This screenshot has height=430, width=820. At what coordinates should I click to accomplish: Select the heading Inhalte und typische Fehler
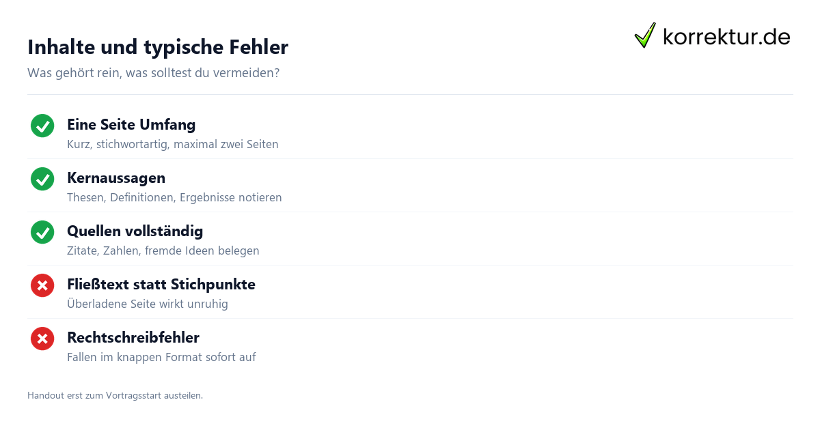point(158,47)
